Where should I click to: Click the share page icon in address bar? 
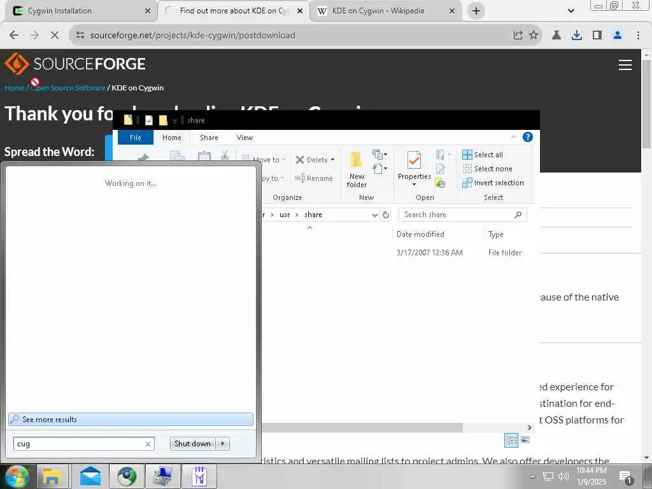pos(518,36)
